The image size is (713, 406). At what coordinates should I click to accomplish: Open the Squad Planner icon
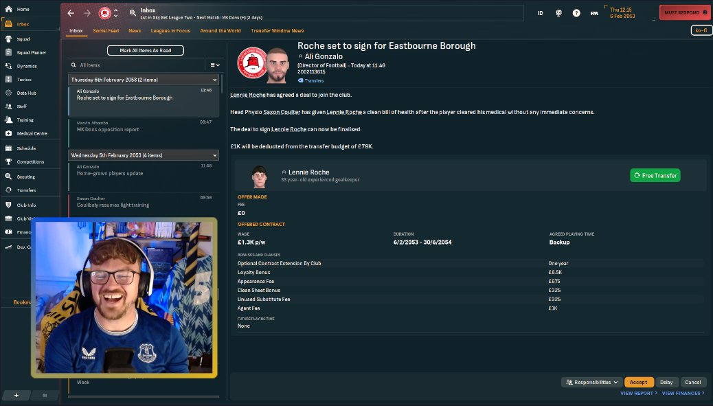[x=9, y=52]
